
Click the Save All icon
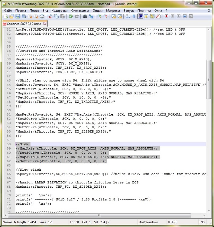pos(24,16)
